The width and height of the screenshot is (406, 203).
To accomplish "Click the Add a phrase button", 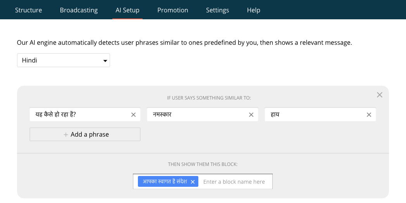I will tap(85, 134).
